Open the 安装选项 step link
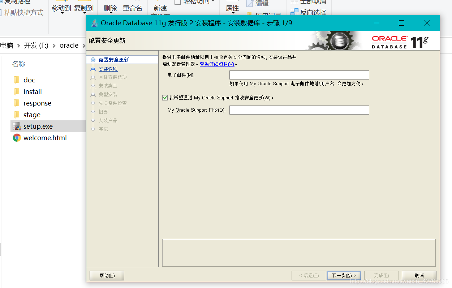 (108, 69)
